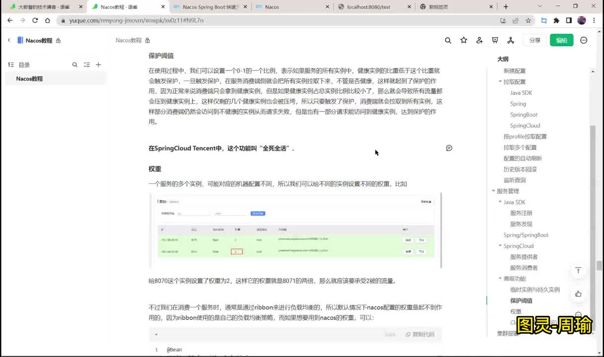Open the Chrome extensions puzzle icon
The height and width of the screenshot is (357, 604).
tap(556, 20)
